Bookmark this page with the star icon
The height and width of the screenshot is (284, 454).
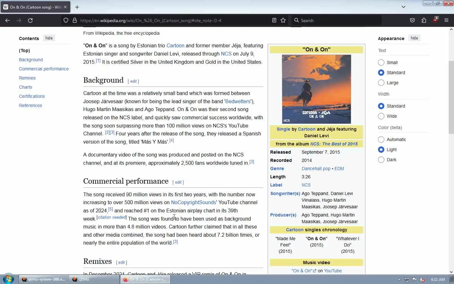[283, 20]
